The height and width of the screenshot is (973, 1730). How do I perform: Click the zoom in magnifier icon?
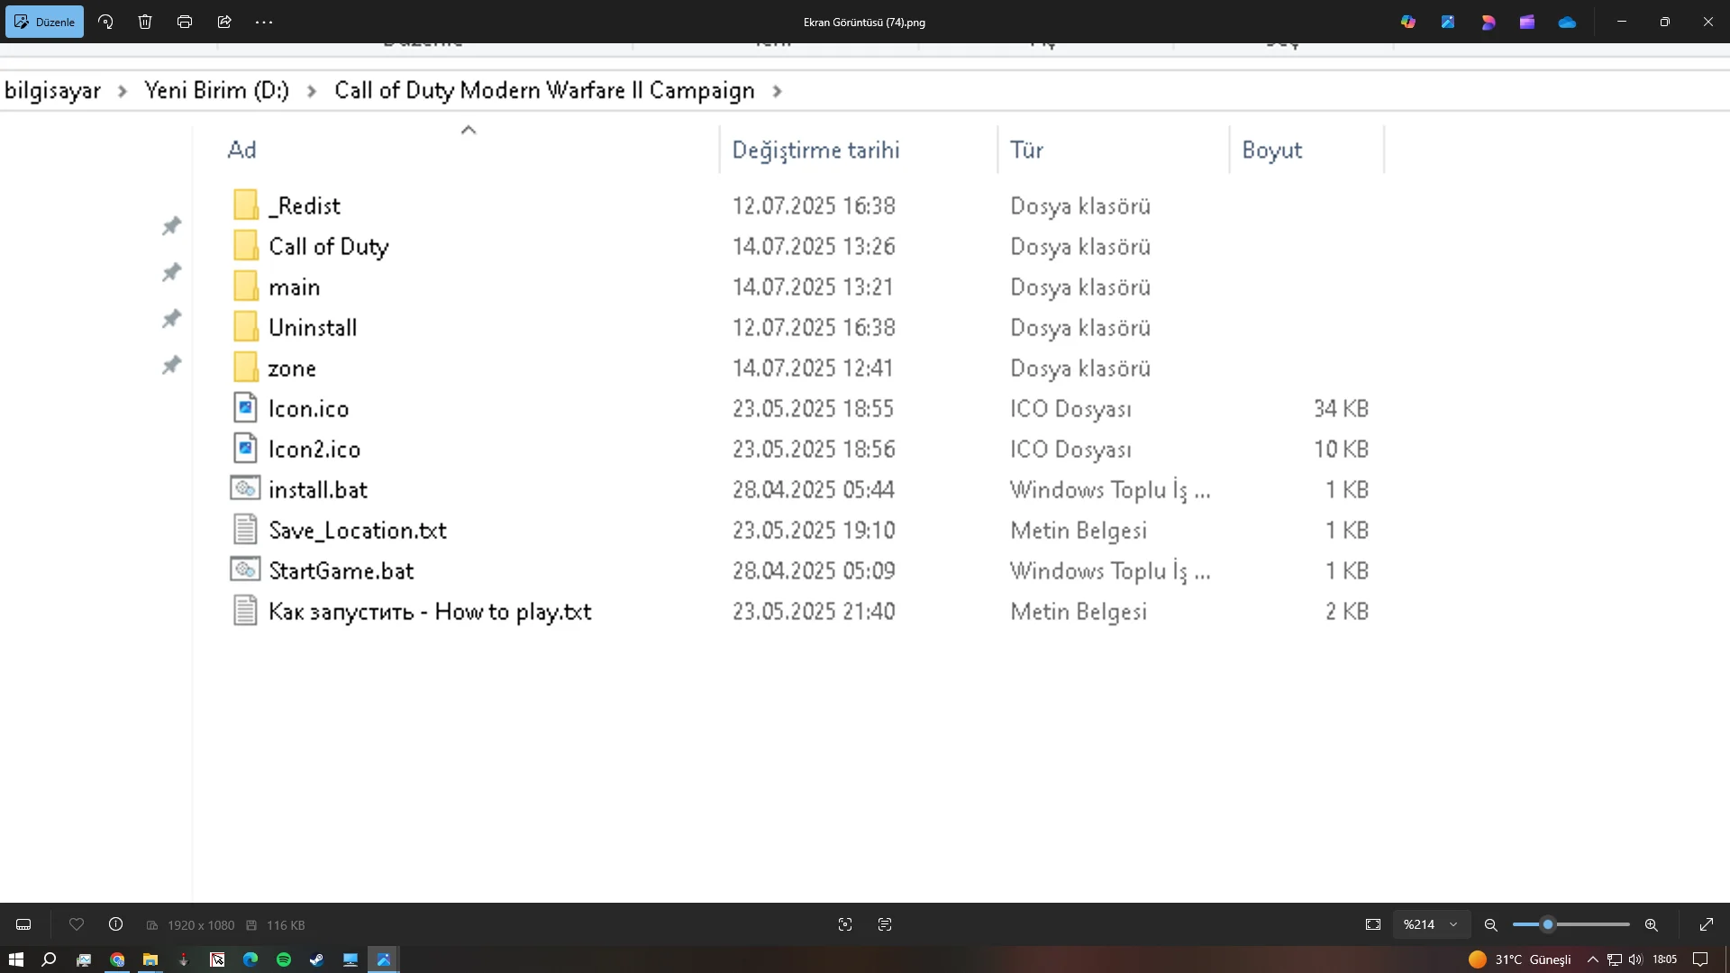[x=1651, y=924]
